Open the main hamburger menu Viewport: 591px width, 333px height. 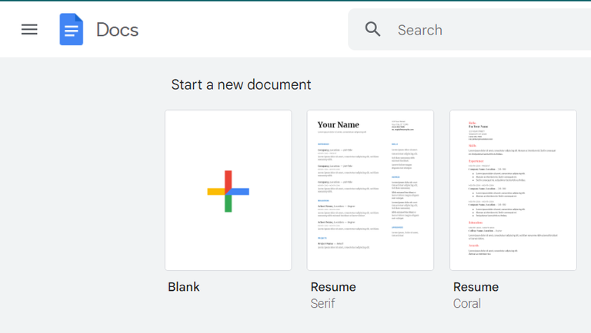(29, 29)
